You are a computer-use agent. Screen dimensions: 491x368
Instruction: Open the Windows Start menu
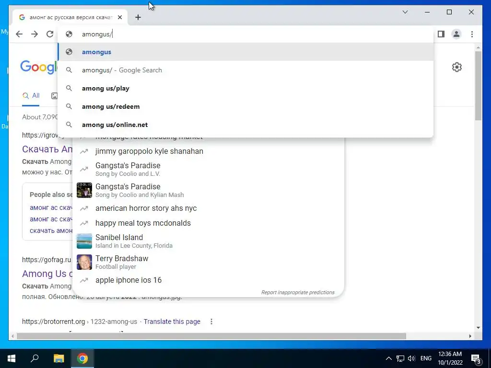pos(12,358)
